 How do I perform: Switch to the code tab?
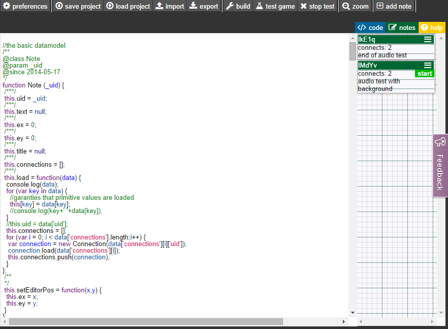[x=370, y=27]
